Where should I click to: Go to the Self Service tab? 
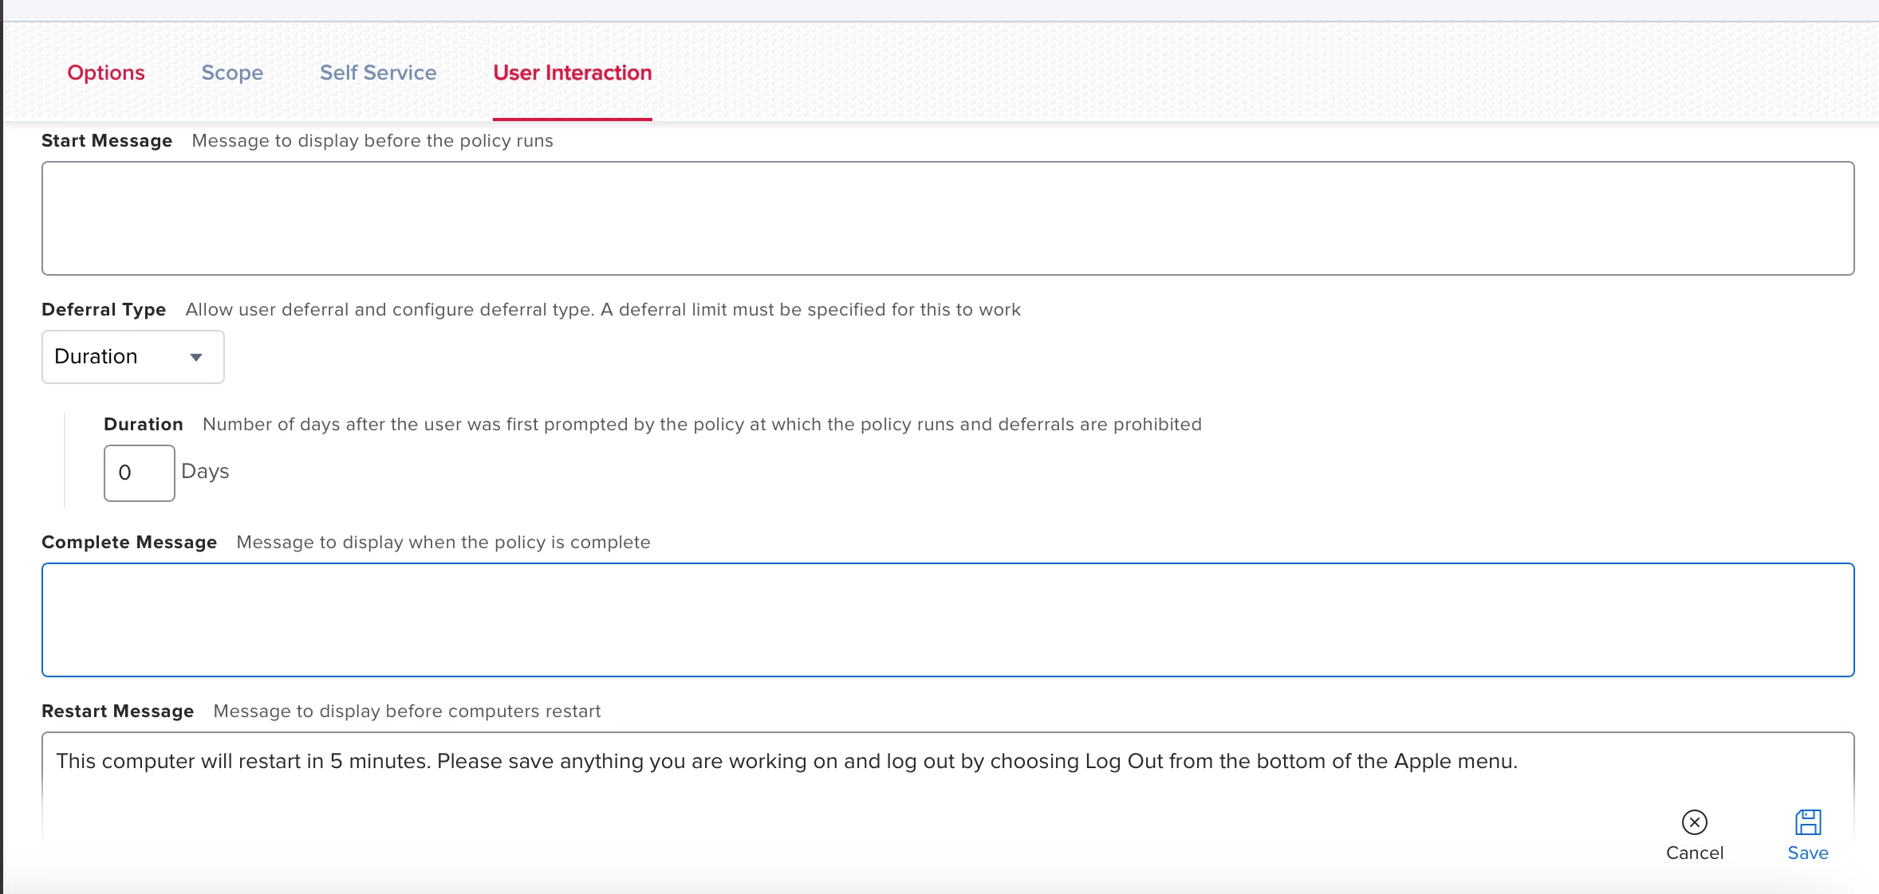[378, 73]
